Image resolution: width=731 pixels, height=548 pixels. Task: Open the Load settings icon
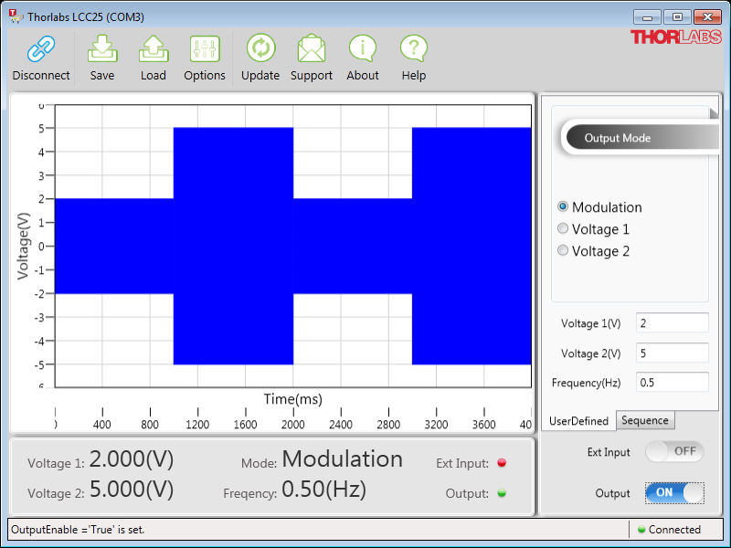pos(154,49)
